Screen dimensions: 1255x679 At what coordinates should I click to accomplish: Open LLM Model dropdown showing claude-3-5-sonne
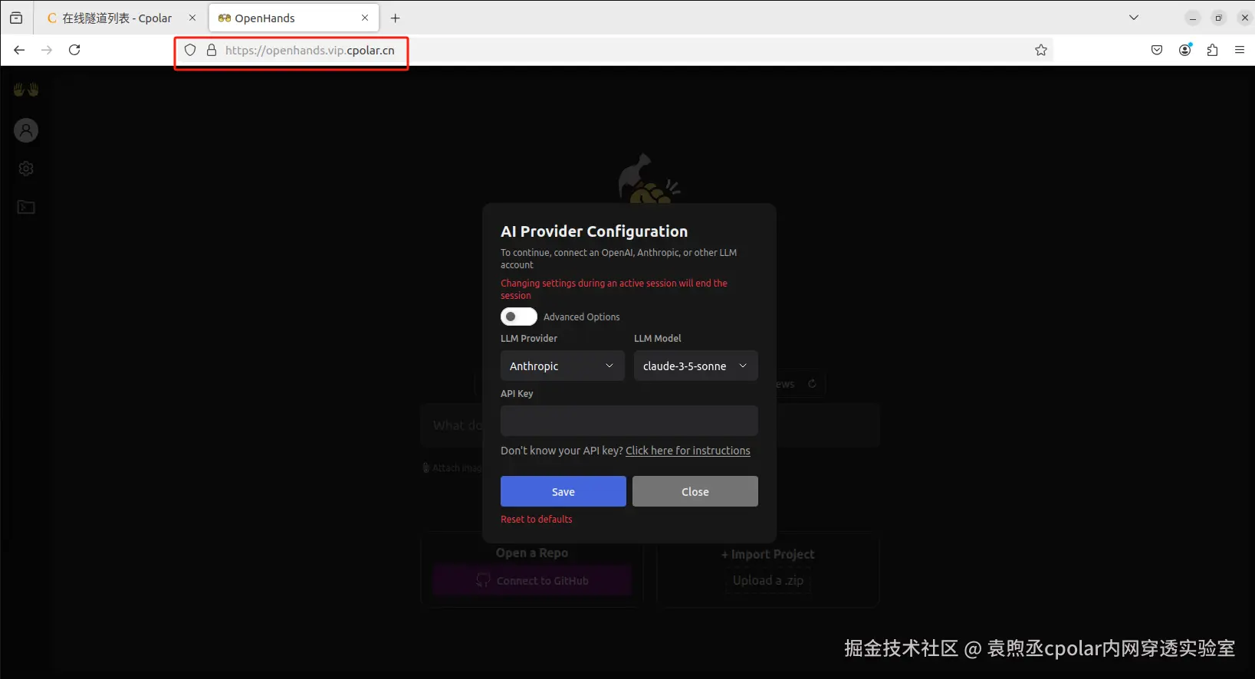point(696,366)
